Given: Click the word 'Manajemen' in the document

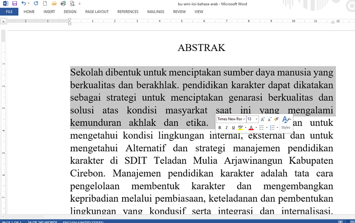Looking at the screenshot, I should (137, 174).
